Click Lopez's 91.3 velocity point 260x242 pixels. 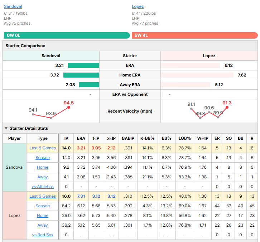227,107
